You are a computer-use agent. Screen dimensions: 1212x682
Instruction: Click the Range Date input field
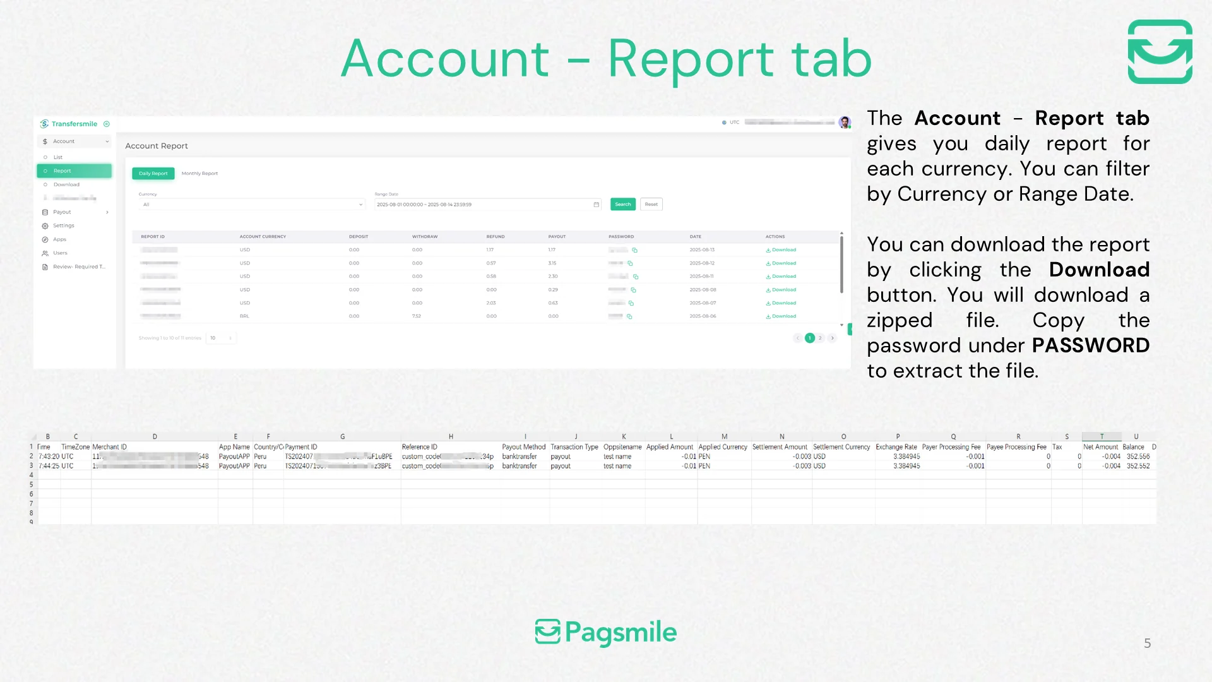[x=488, y=205]
